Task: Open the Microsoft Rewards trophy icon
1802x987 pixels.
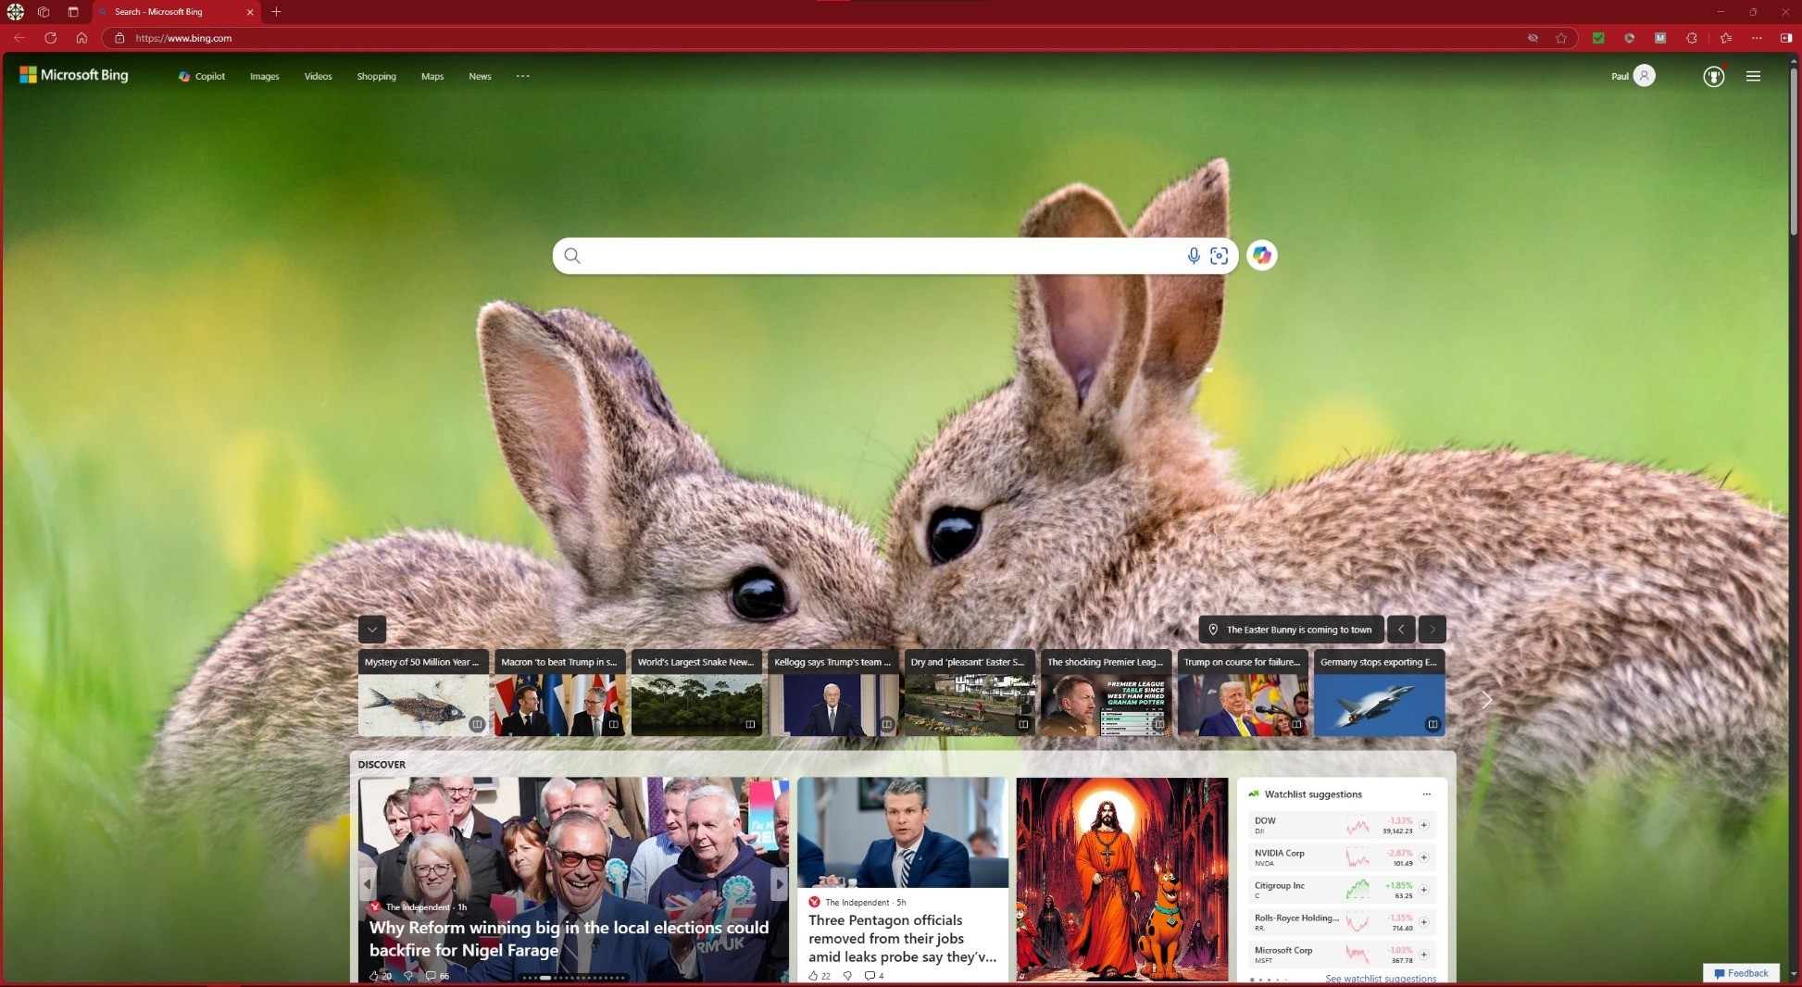Action: coord(1714,76)
